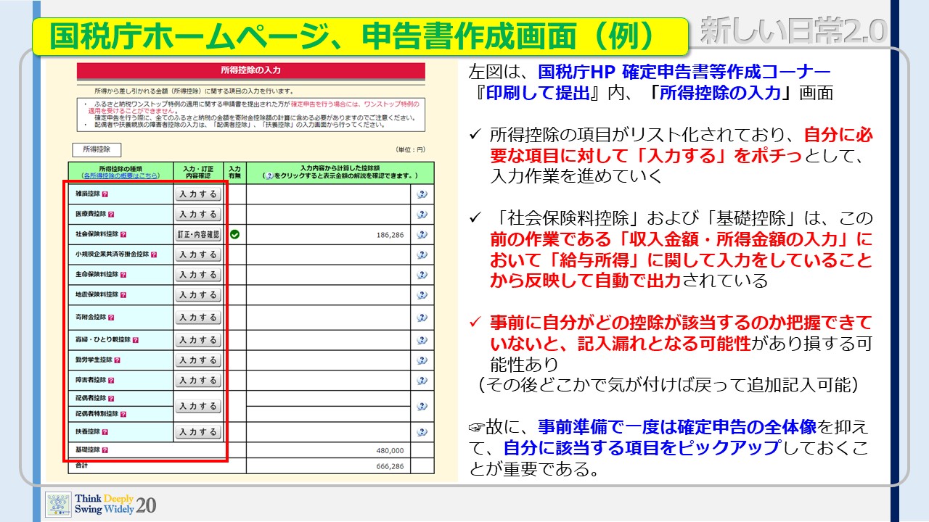Image resolution: width=929 pixels, height=522 pixels.
Task: Click 入力する for 寄附金控除
Action: tap(198, 318)
